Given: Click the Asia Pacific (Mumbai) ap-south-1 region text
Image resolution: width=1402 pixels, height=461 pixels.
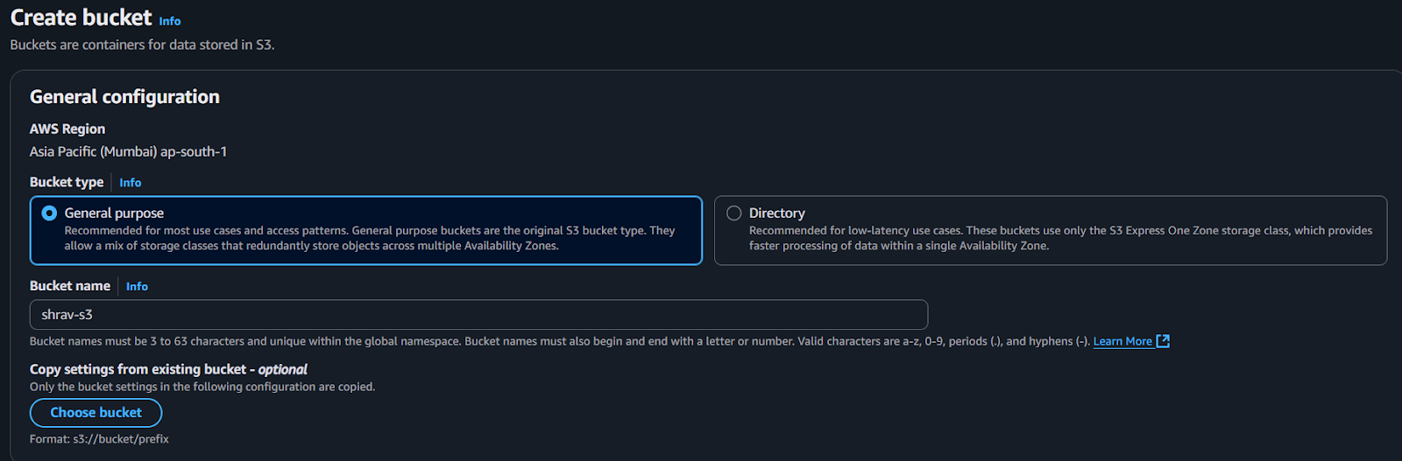Looking at the screenshot, I should (x=128, y=152).
